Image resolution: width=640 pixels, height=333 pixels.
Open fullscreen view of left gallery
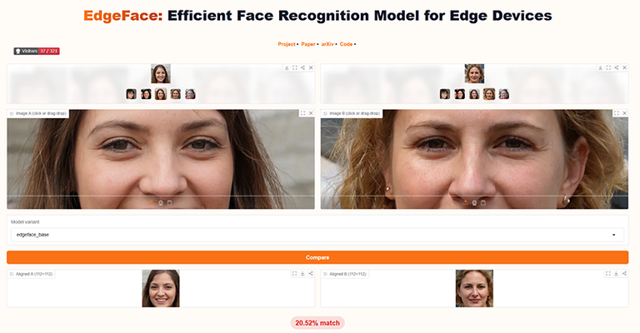295,67
